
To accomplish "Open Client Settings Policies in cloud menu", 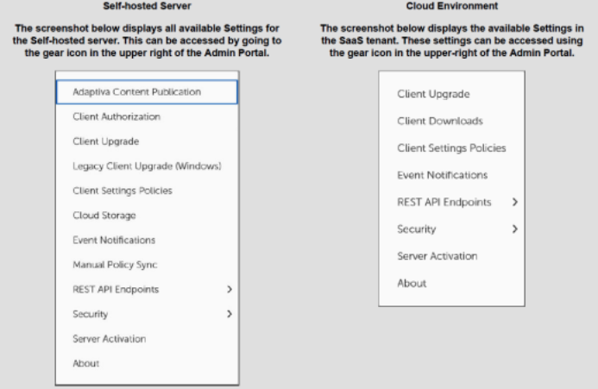I will [x=451, y=148].
